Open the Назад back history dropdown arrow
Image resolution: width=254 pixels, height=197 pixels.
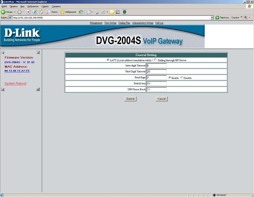(x=15, y=12)
